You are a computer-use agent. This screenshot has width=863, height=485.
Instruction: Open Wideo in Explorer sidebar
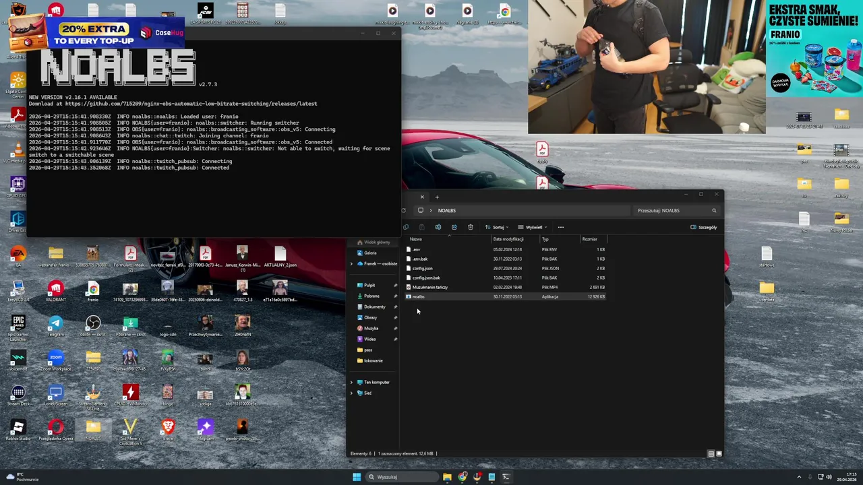click(x=366, y=339)
